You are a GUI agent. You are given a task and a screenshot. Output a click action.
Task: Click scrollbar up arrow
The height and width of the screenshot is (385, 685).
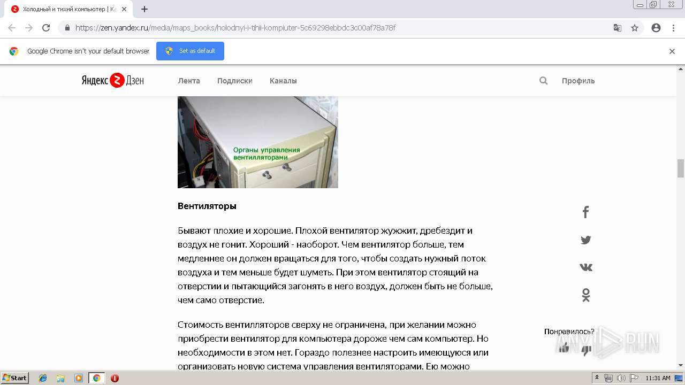[681, 69]
